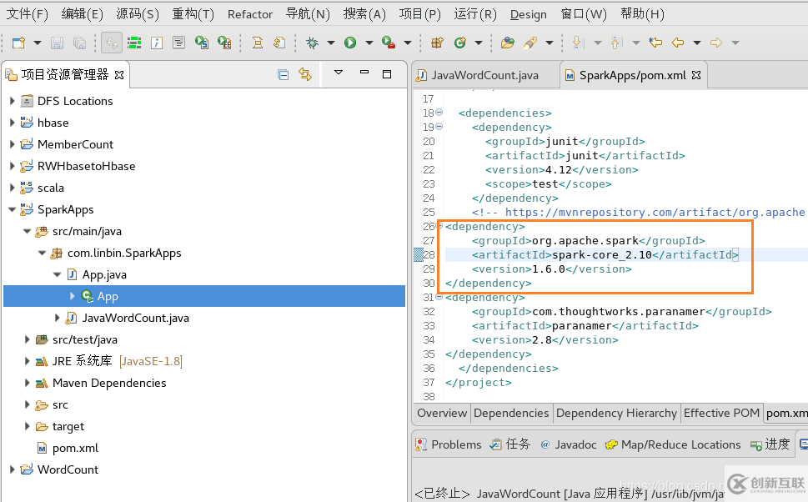This screenshot has width=808, height=502.
Task: Open the 源码(S) menu
Action: click(x=138, y=14)
